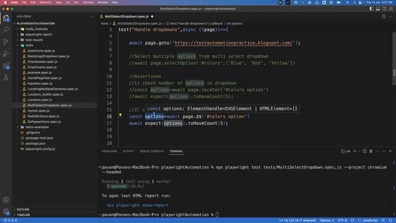
Task: Open Assertions.spec.js in the explorer
Action: (x=41, y=51)
